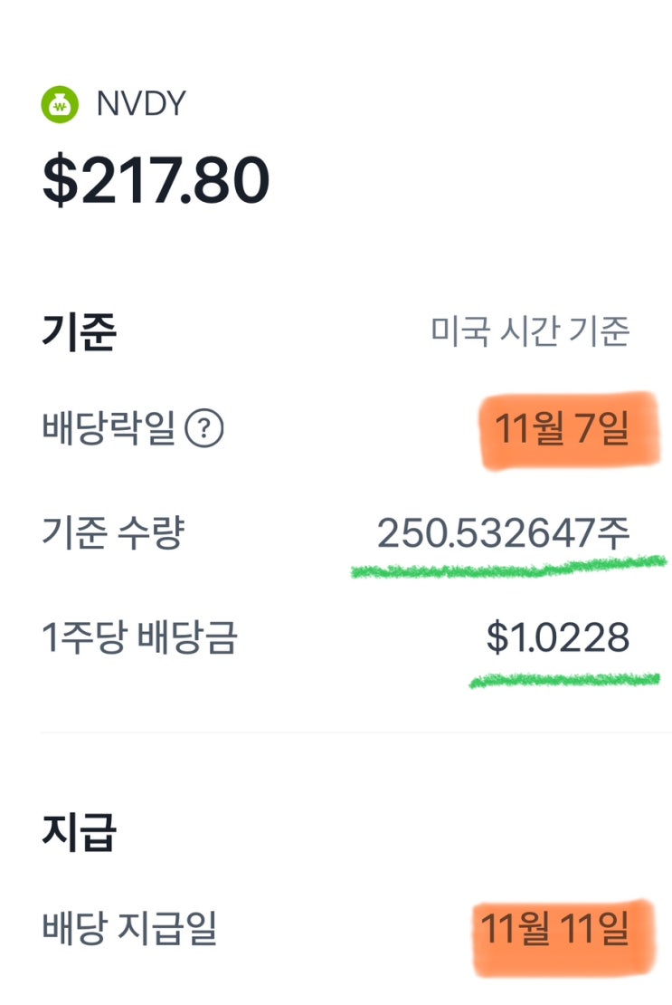672x1005 pixels.
Task: Tap the 배당 지급일 label
Action: point(129,929)
